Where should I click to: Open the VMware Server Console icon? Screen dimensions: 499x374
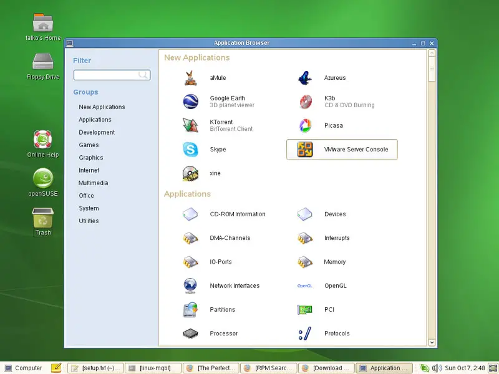tap(305, 150)
